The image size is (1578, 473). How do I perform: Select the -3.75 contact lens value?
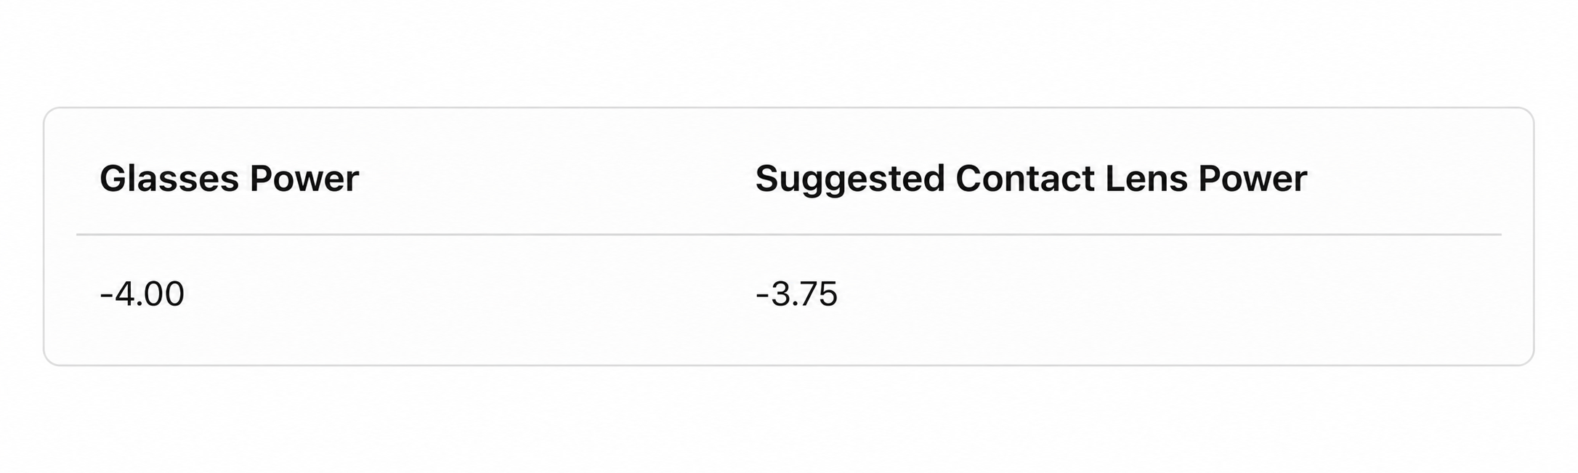796,294
